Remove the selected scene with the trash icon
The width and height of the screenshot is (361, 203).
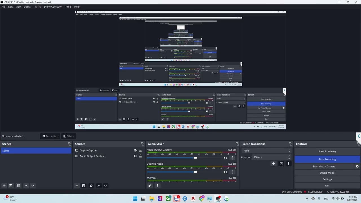(11, 186)
